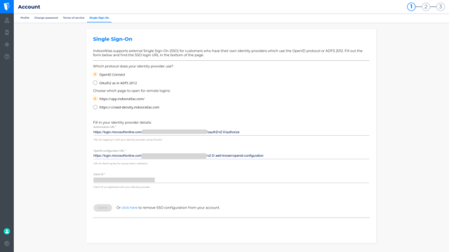Click the greyed-out Submit button
449x252 pixels.
102,208
